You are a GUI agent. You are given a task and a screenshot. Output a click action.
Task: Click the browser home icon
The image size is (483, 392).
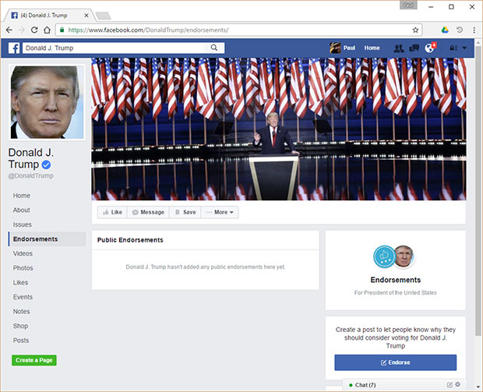click(47, 30)
